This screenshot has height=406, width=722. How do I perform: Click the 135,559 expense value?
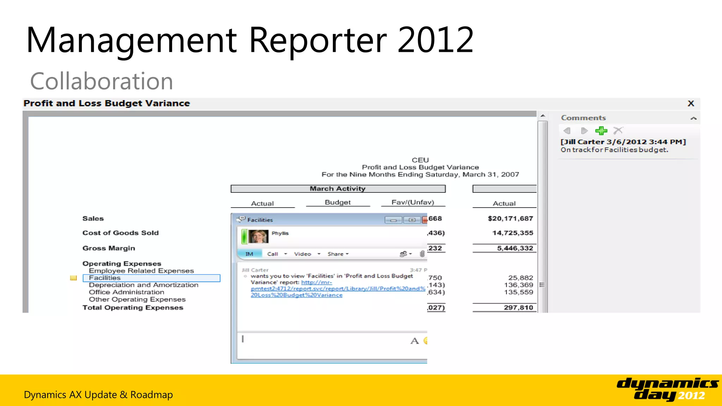pos(519,292)
